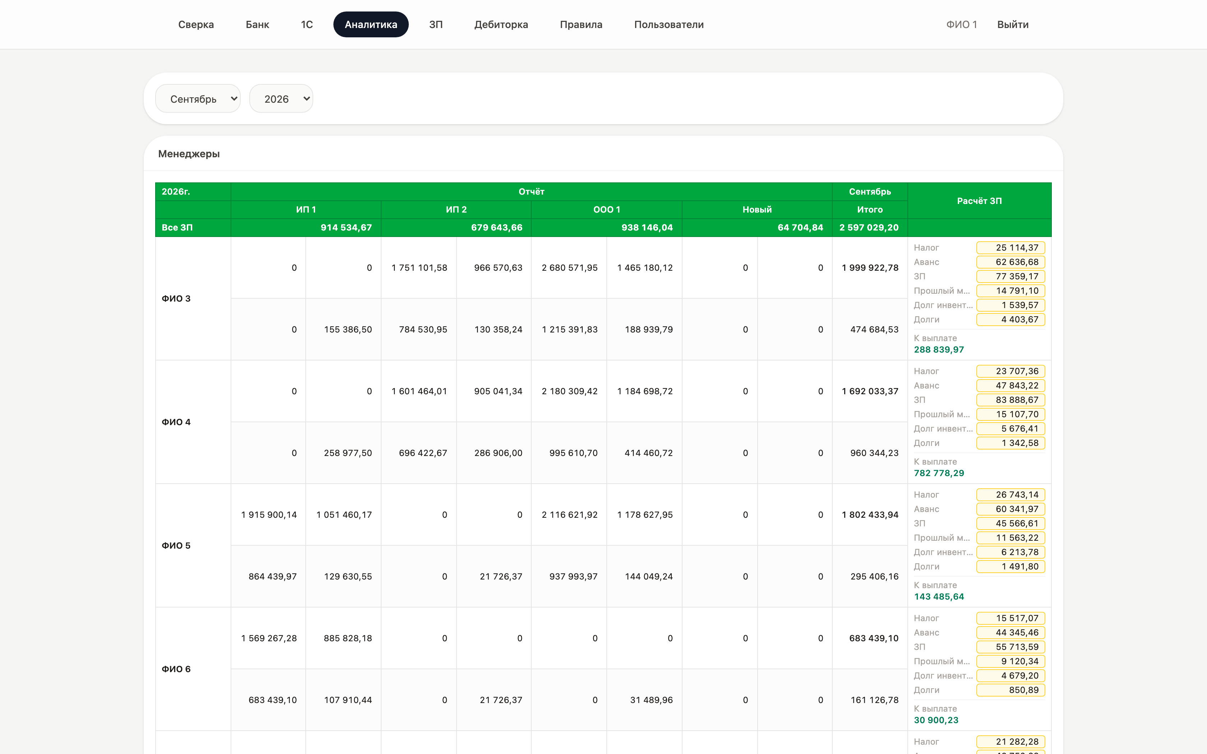Image resolution: width=1207 pixels, height=754 pixels.
Task: Click the Новый column header
Action: click(x=757, y=209)
